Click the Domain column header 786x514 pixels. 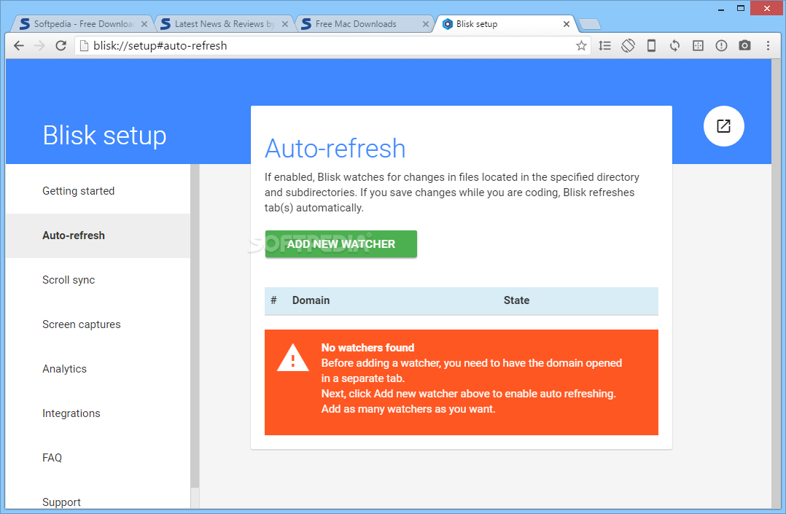(x=311, y=300)
